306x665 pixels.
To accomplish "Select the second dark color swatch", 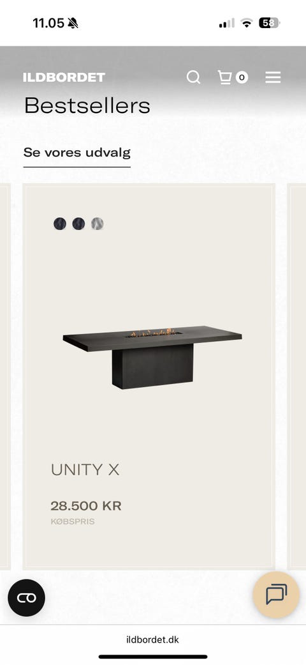I will pos(78,224).
